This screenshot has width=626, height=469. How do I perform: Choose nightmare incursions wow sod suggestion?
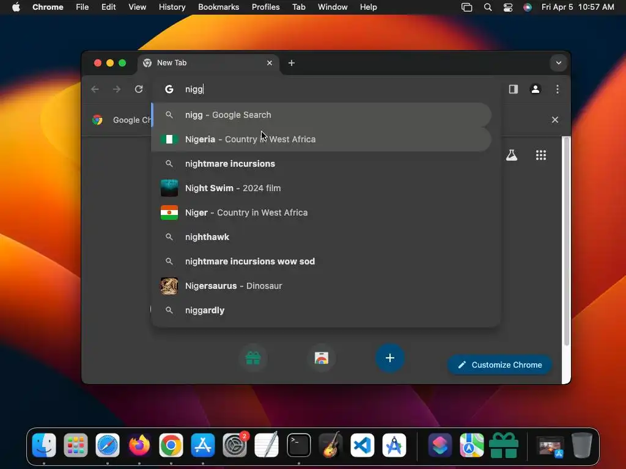tap(322, 261)
